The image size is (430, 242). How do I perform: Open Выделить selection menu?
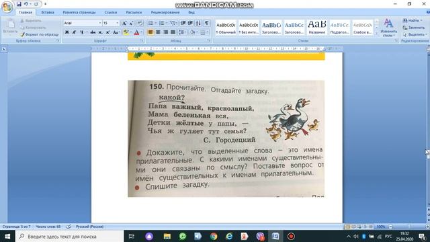click(415, 34)
